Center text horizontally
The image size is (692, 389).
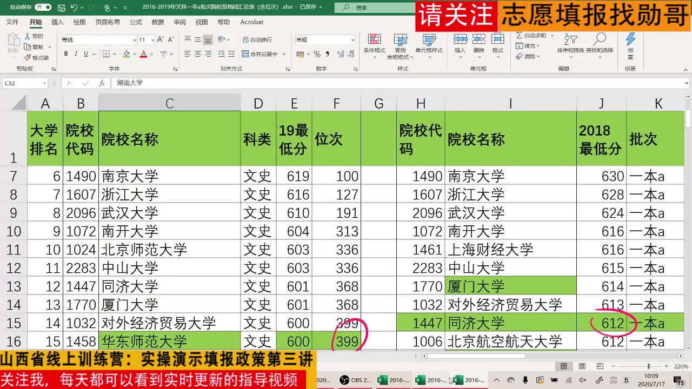[198, 54]
